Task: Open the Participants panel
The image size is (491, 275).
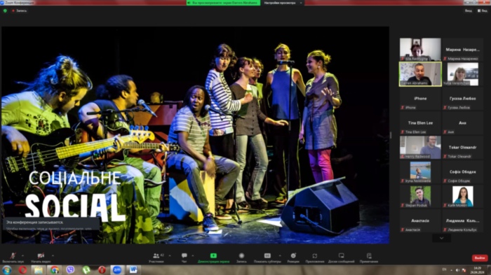Action: (x=156, y=258)
